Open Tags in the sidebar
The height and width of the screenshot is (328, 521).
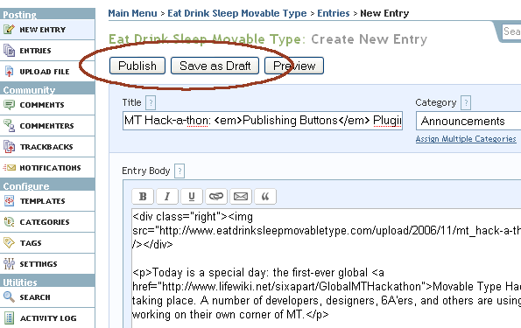click(47, 242)
